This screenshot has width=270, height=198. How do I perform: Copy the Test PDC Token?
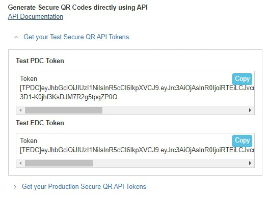click(x=242, y=79)
